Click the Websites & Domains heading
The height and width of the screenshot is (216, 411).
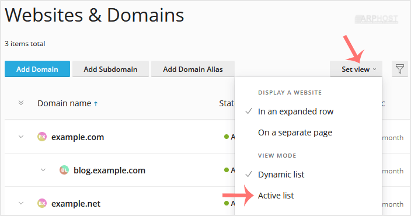pos(95,15)
